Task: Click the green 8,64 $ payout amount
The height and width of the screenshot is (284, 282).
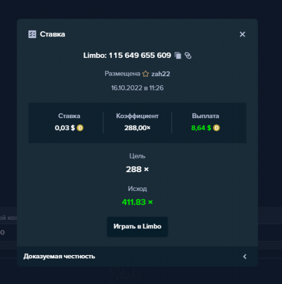Action: [201, 128]
